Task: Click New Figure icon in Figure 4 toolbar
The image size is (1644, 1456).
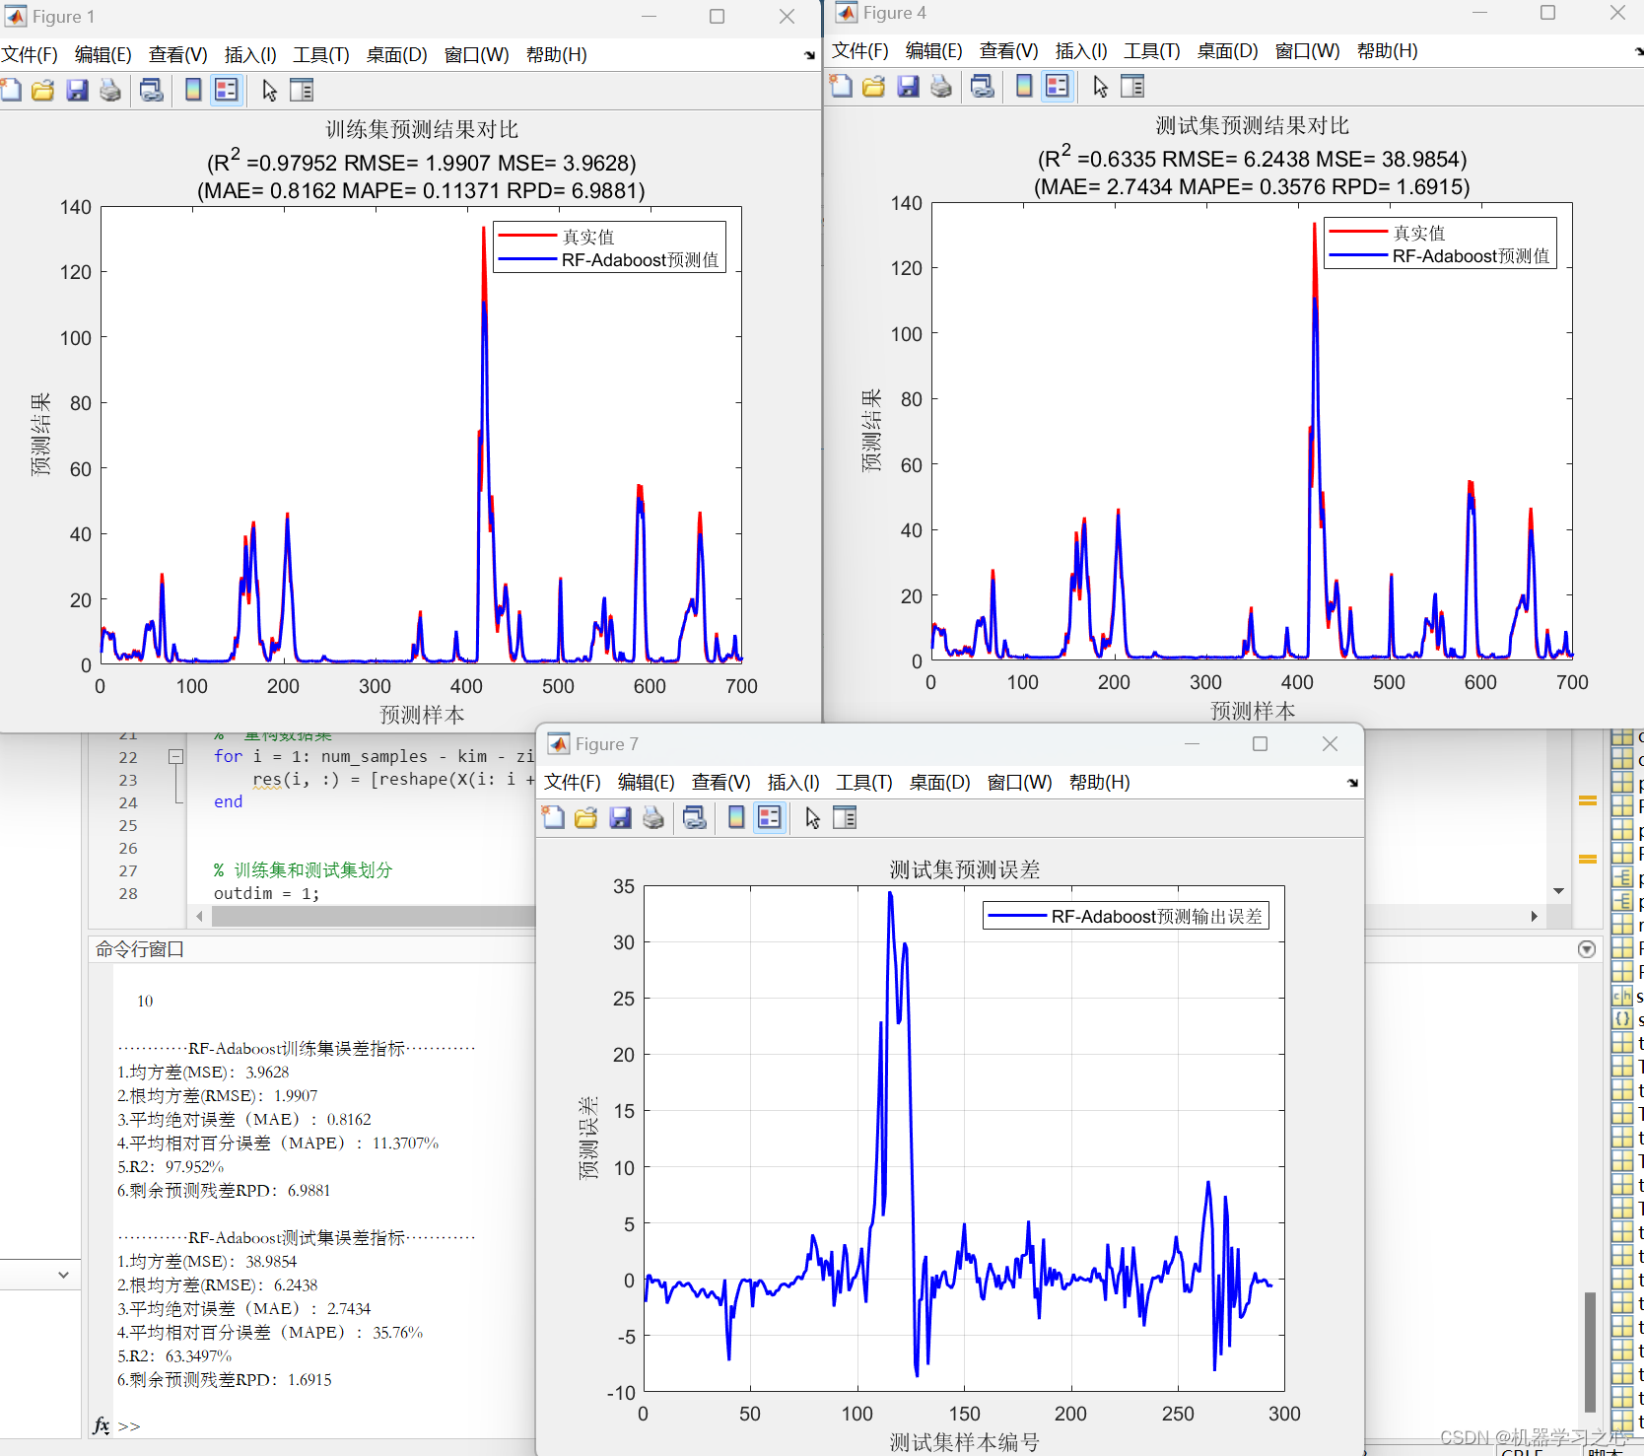Action: [x=842, y=87]
